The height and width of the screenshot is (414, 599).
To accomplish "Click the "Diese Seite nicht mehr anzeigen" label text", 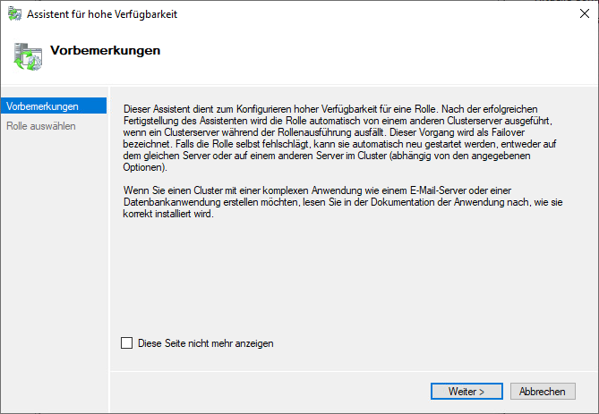I will [x=206, y=342].
